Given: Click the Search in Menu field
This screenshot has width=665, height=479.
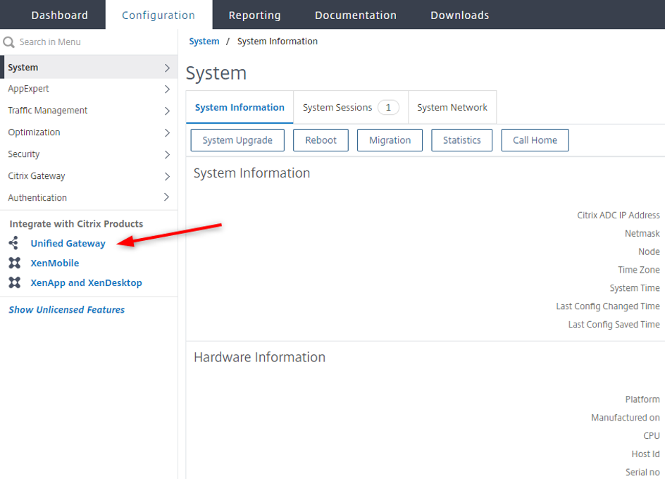Looking at the screenshot, I should 89,42.
